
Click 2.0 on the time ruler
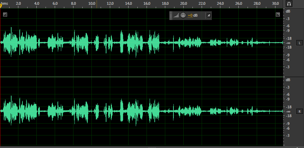coord(18,3)
